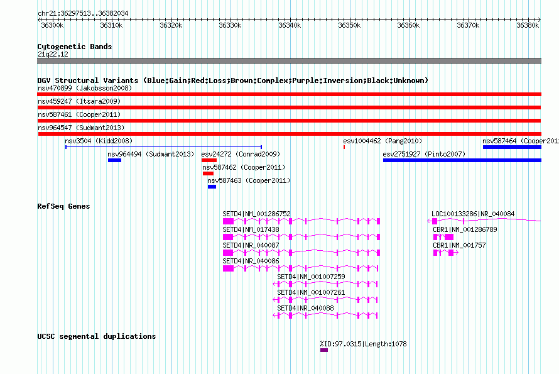Click the SETD4|NM_001007261 transcript label

coord(312,292)
